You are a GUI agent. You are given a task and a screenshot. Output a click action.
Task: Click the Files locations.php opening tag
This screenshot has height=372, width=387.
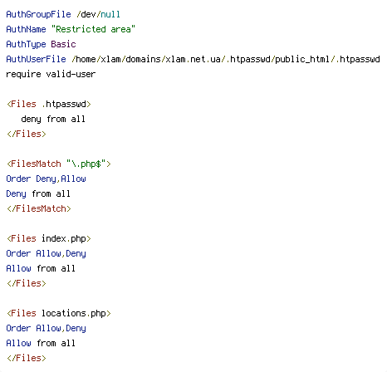pos(59,313)
